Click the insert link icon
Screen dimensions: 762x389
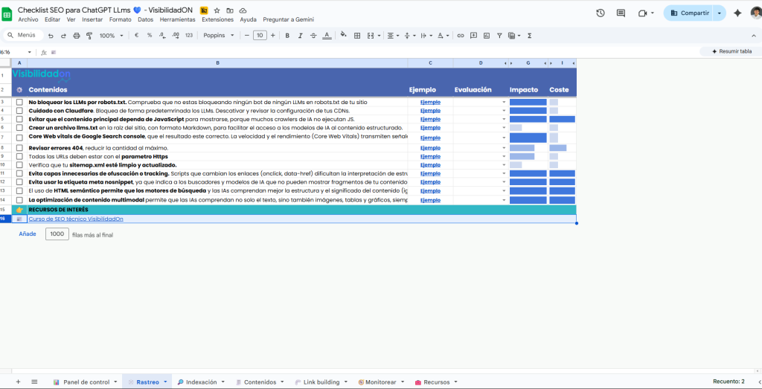click(461, 35)
